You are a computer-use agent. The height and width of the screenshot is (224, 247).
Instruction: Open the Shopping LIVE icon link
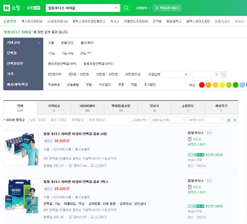tap(33, 8)
